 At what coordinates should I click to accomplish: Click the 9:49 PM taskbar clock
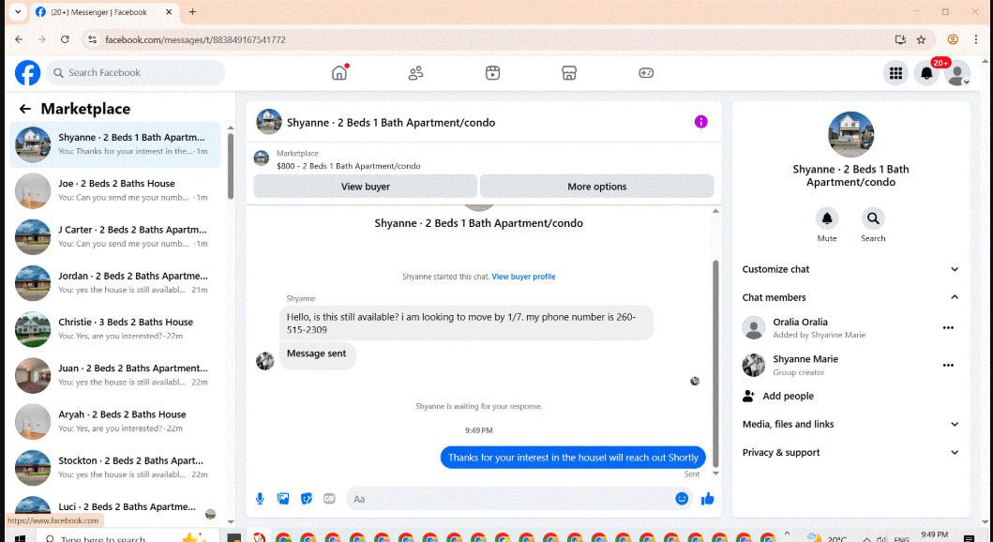[934, 535]
